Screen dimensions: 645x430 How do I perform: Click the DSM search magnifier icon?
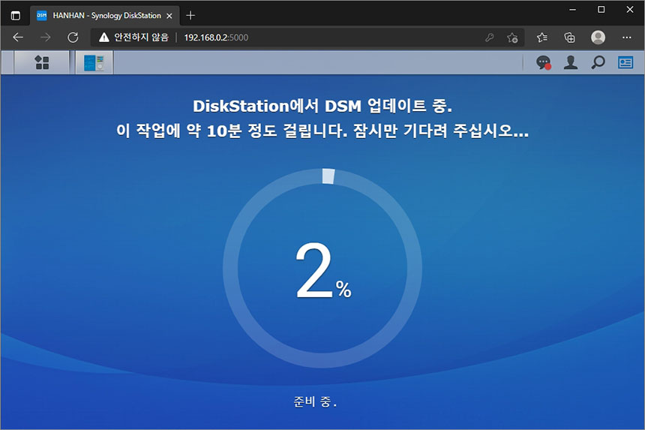coord(598,62)
